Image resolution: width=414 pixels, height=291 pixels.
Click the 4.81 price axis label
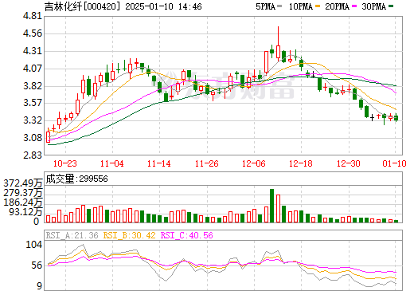(33, 16)
